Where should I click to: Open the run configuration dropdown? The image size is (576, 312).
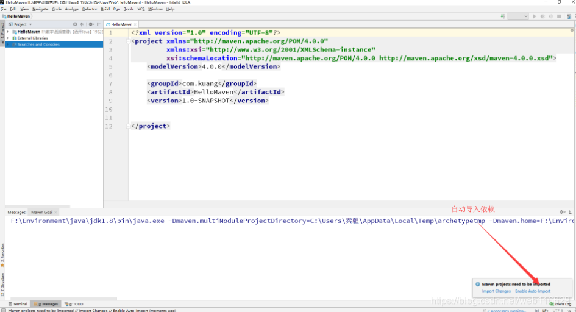click(x=518, y=16)
